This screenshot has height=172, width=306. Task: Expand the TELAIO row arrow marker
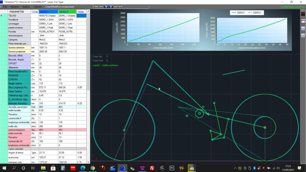tap(2, 16)
